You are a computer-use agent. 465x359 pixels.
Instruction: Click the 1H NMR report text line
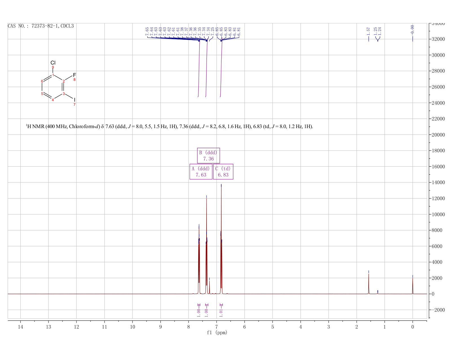pyautogui.click(x=169, y=126)
